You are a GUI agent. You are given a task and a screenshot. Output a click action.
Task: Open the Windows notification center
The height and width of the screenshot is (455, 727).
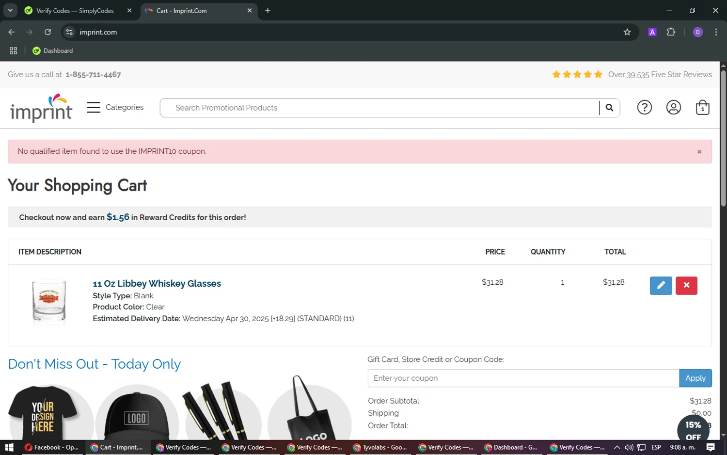[x=711, y=447]
